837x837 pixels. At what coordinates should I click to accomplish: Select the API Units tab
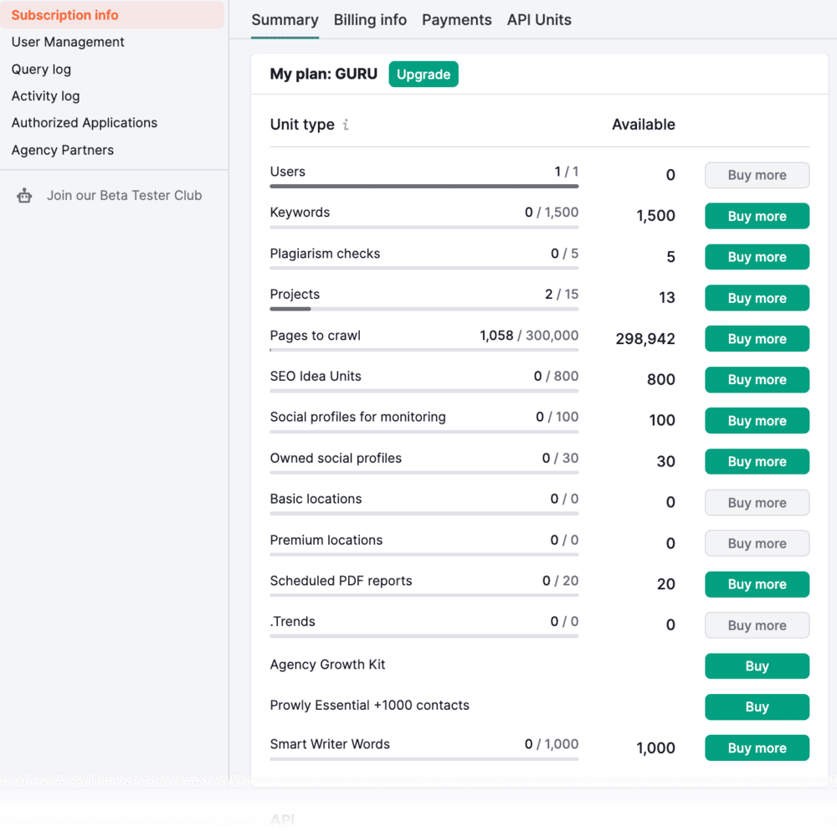(538, 20)
